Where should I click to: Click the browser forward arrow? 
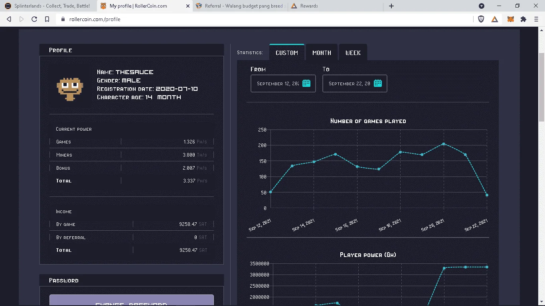22,19
